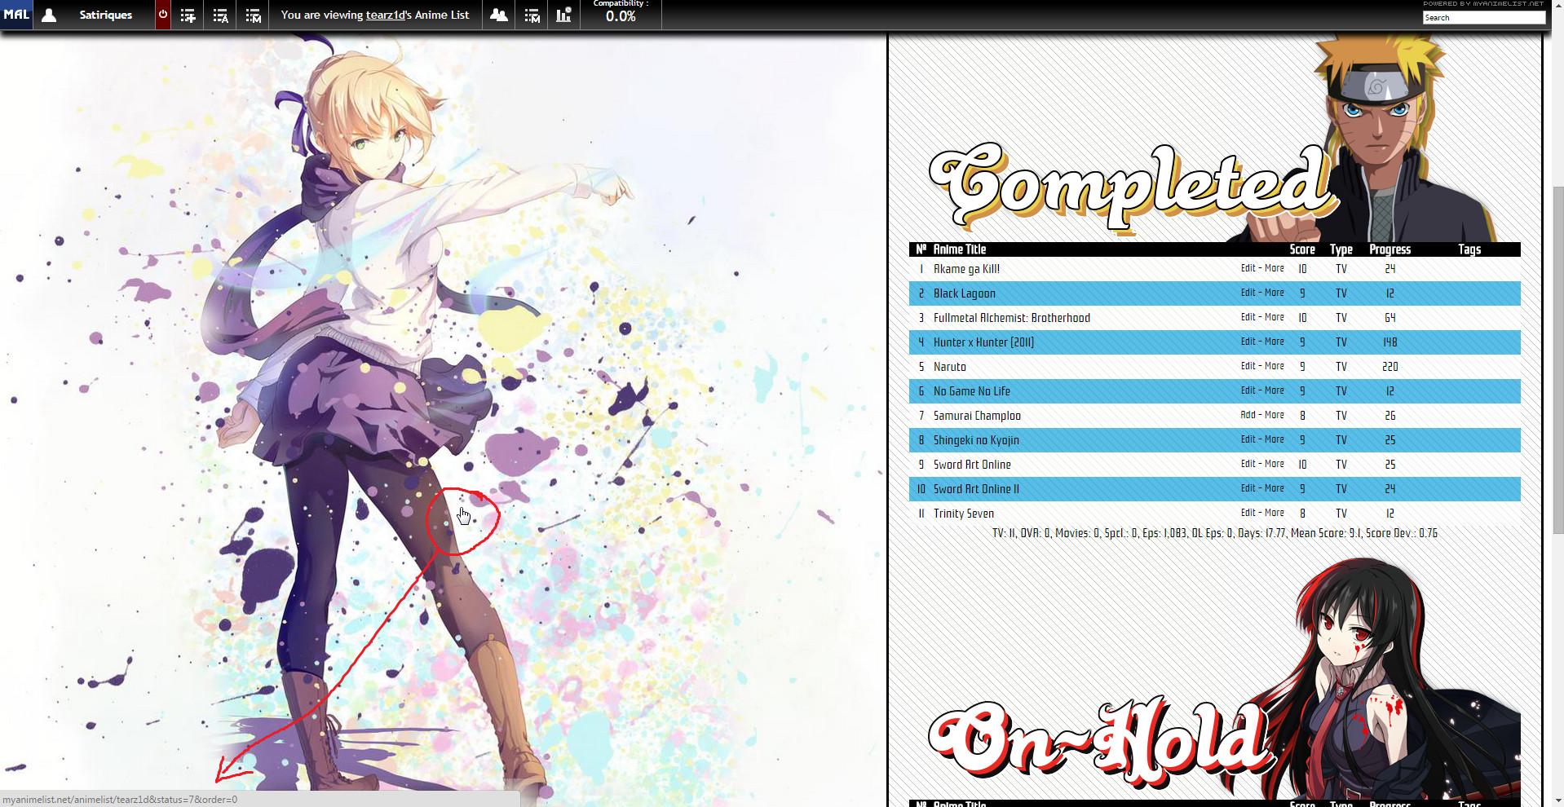
Task: Expand More details for Black Lagoon
Action: pos(1275,293)
